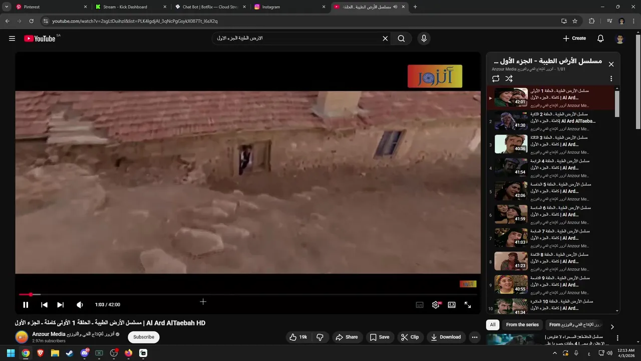This screenshot has width=641, height=361.
Task: Install the YouTube app from address bar
Action: coord(564,21)
